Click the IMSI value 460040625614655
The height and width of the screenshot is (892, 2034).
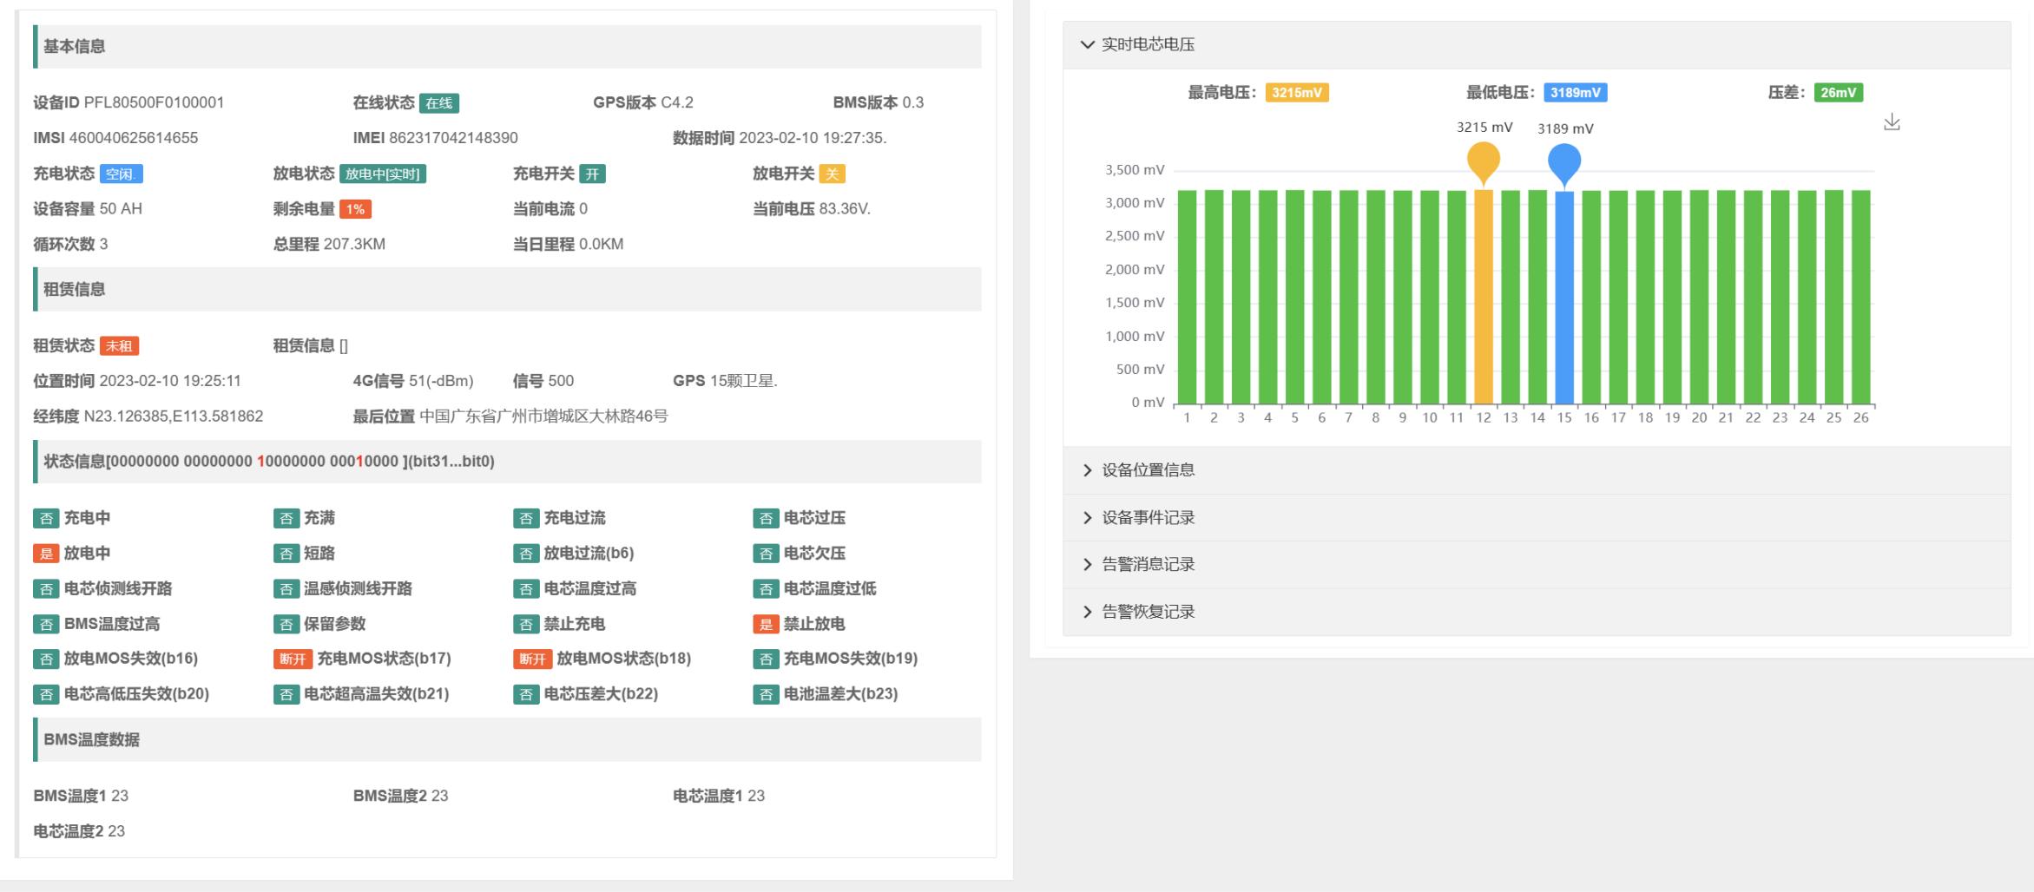coord(134,138)
